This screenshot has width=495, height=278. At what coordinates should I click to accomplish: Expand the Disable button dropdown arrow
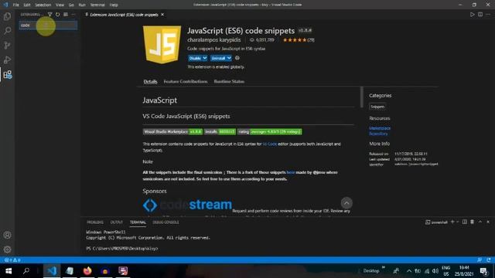tap(205, 59)
